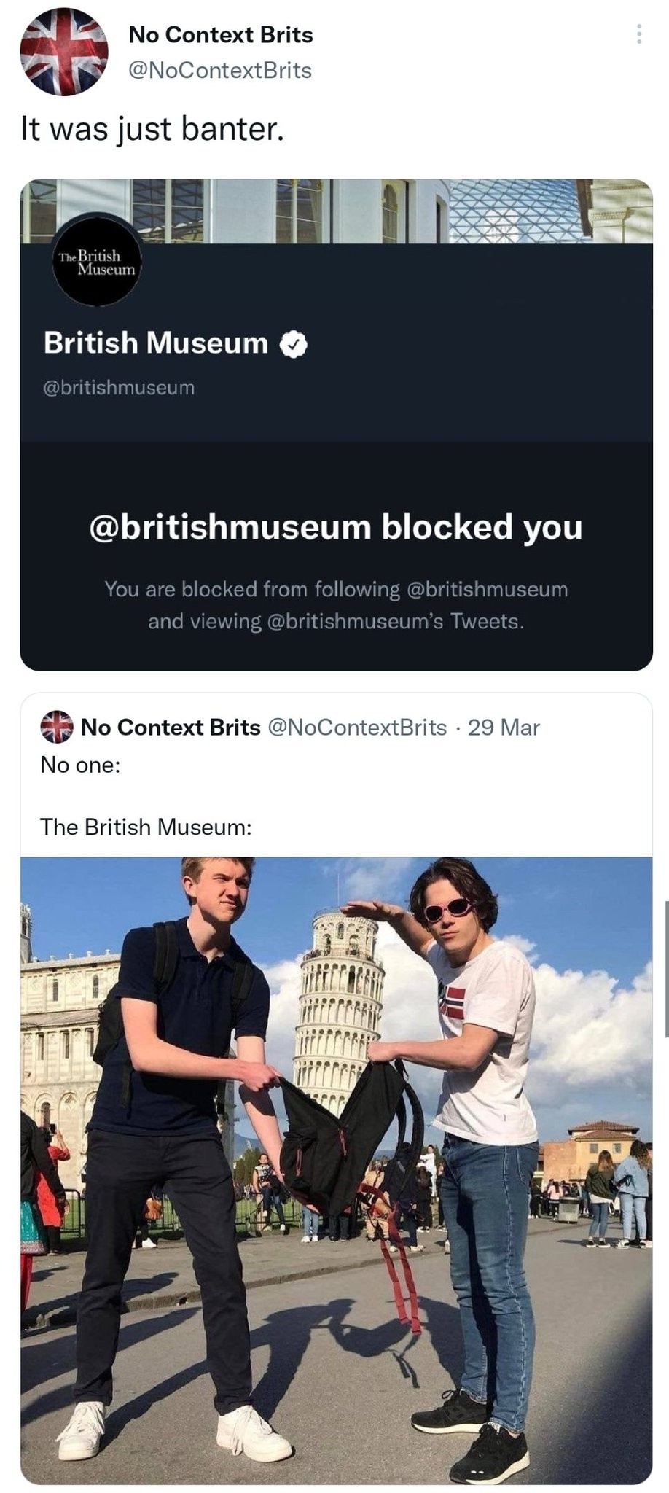669x1493 pixels.
Task: Click "The British Museum:" quoted tweet text
Action: tap(146, 827)
